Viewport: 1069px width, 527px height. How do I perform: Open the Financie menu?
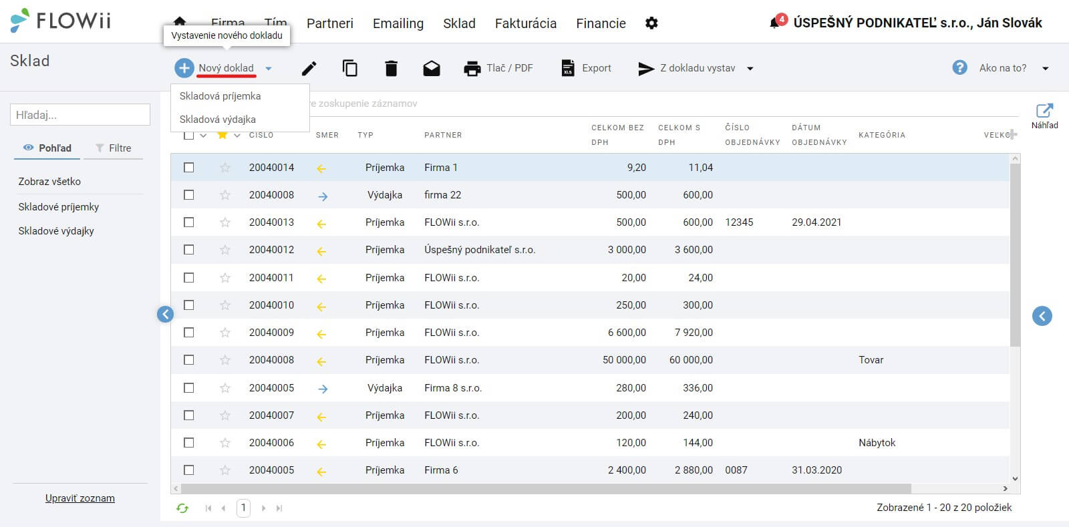[x=601, y=23]
